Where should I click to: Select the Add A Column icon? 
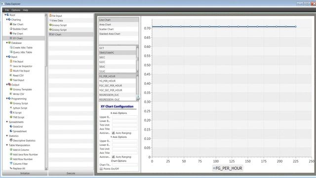coord(11,149)
